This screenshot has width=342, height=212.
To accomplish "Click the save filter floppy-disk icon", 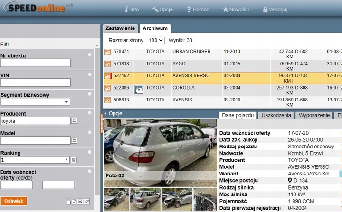I will pyautogui.click(x=80, y=202).
